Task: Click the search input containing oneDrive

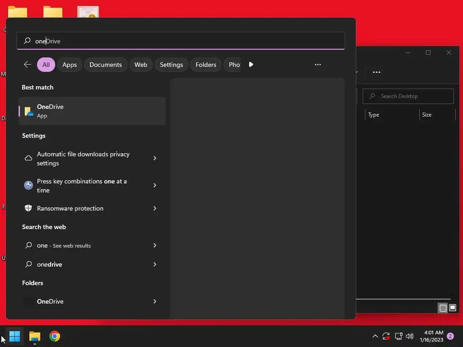Action: tap(181, 41)
